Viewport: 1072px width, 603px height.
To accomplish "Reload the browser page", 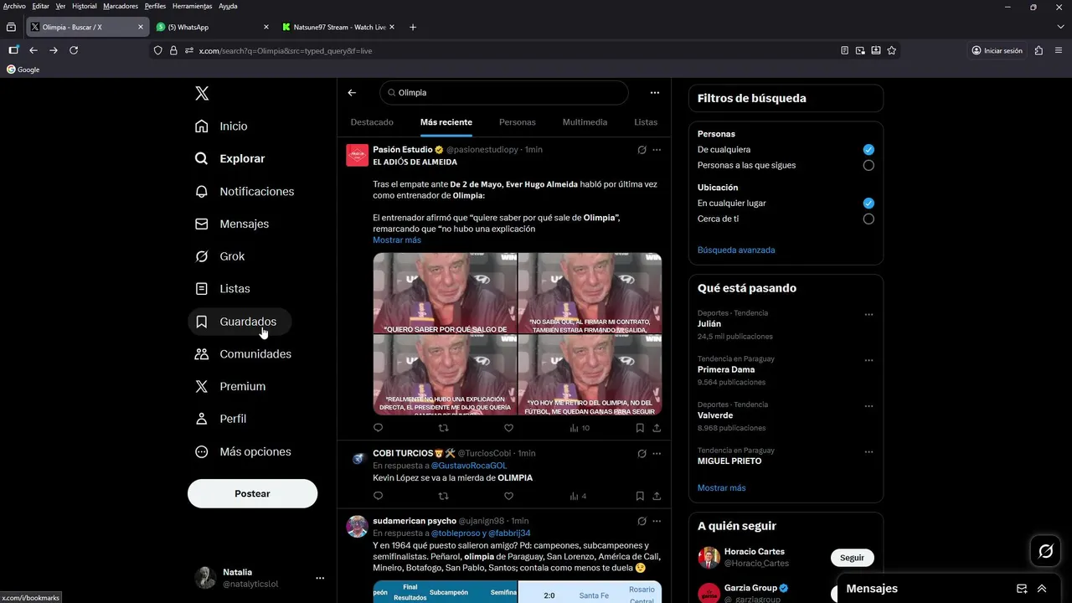I will 74,50.
